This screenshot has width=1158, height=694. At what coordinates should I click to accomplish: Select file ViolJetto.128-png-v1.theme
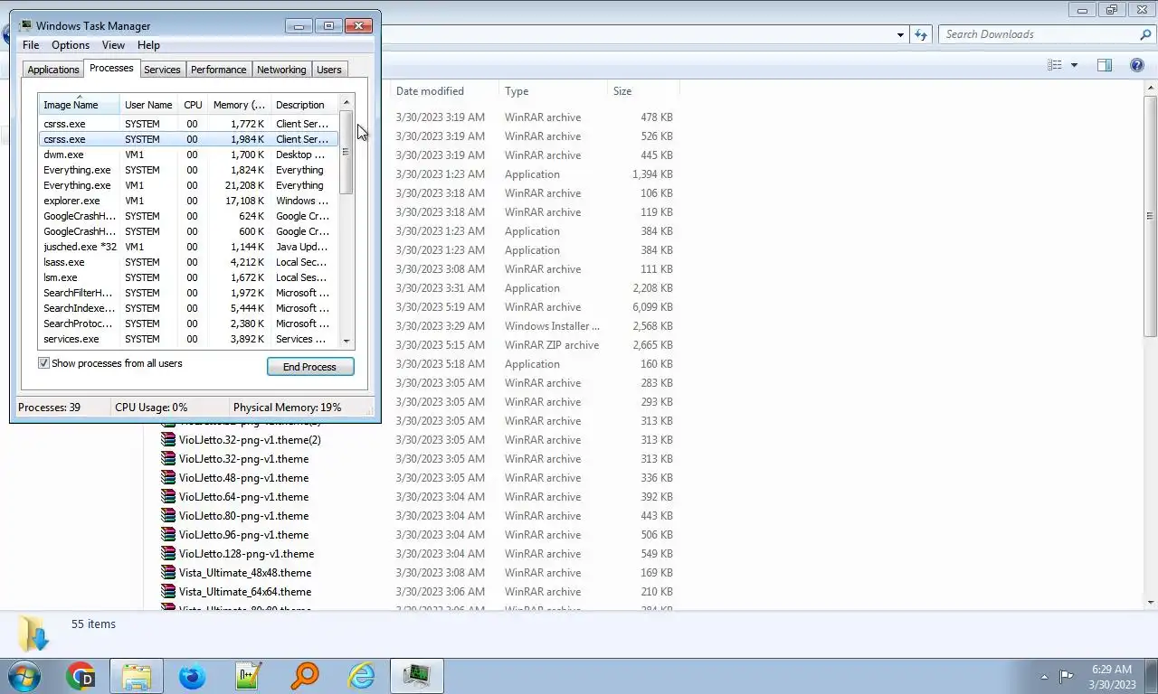[246, 554]
